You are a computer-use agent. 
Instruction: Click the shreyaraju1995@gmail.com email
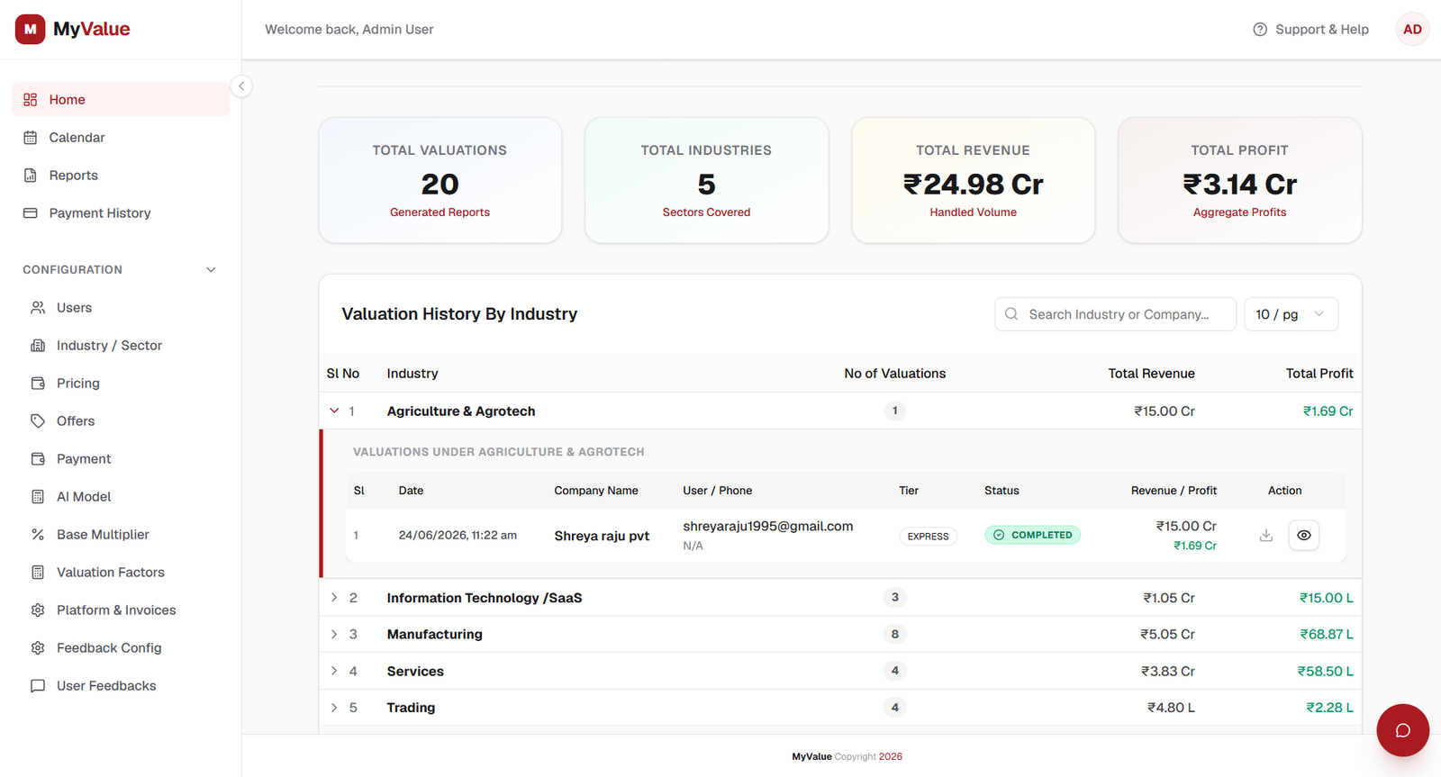pyautogui.click(x=767, y=526)
